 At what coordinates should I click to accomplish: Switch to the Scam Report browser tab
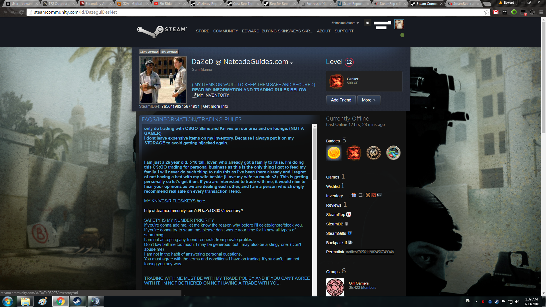353,4
